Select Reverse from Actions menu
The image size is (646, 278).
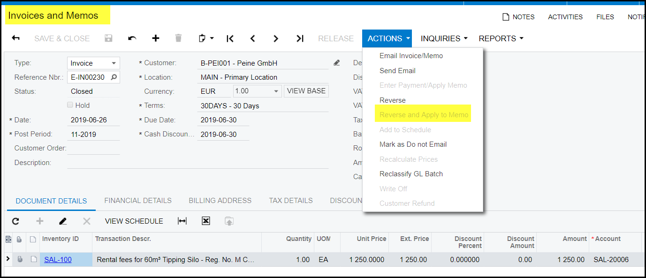pos(393,100)
